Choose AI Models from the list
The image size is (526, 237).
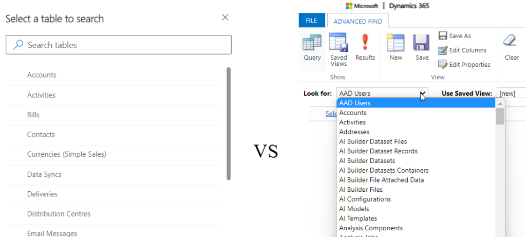416,209
